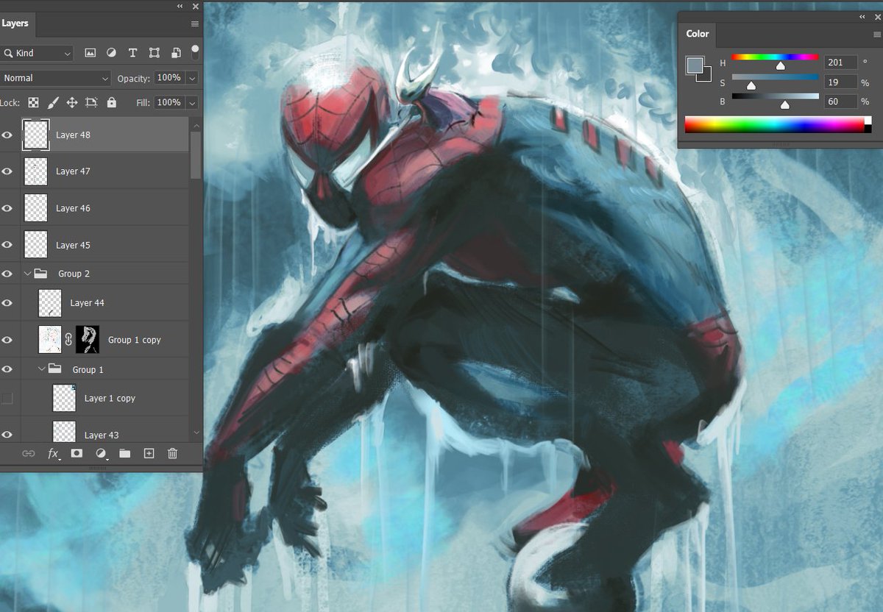The width and height of the screenshot is (883, 612).
Task: Click the Brightness slider handle
Action: (784, 105)
